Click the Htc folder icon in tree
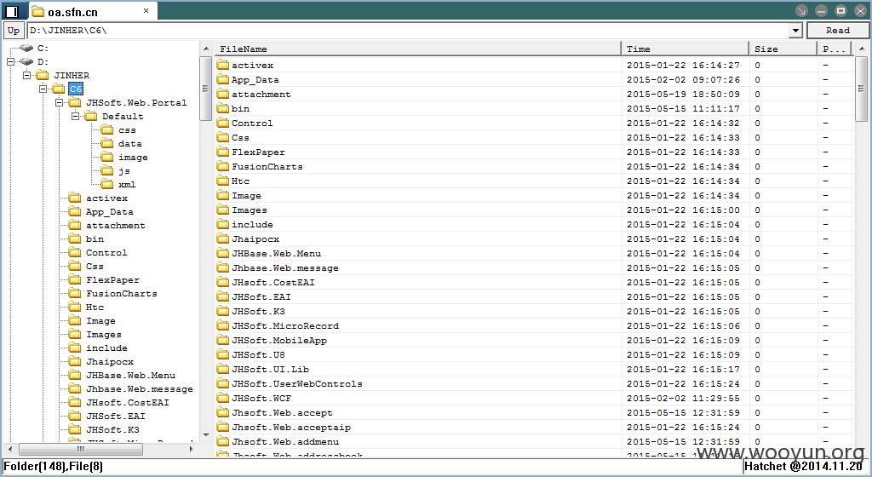Screen dimensions: 872x477 (x=75, y=307)
